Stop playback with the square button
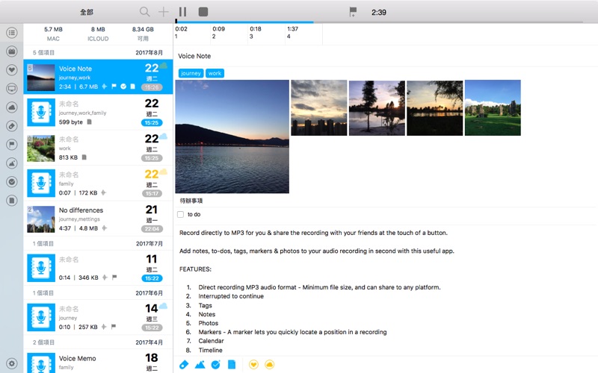 click(203, 12)
